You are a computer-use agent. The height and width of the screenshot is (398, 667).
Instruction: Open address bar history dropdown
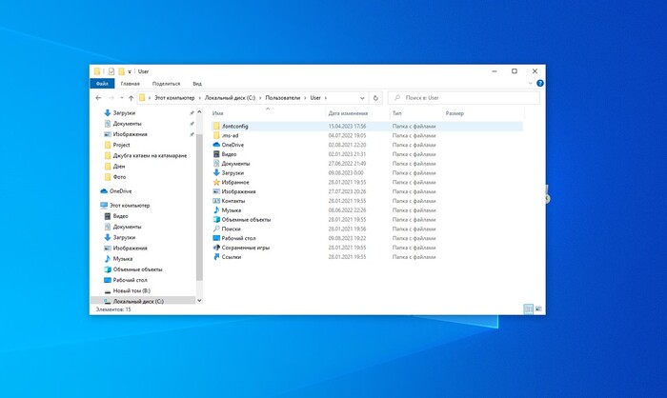[362, 97]
